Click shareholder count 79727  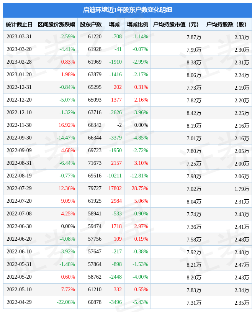95,188
